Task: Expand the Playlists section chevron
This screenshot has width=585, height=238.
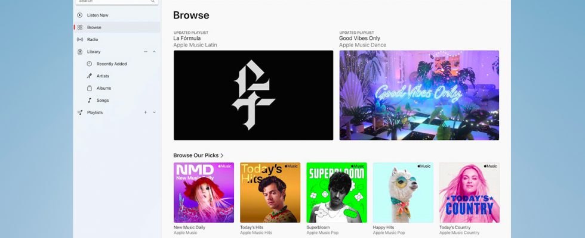Action: pos(154,112)
